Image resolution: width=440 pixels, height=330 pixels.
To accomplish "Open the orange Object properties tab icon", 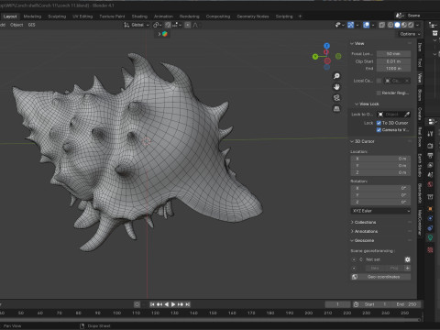I will tap(430, 209).
